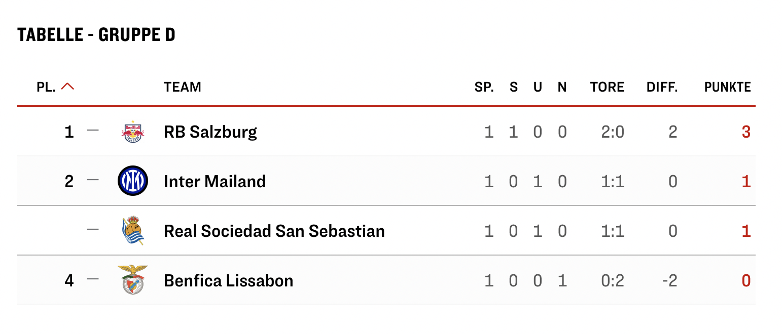The width and height of the screenshot is (782, 334).
Task: Sort table by TORE column
Action: [607, 87]
